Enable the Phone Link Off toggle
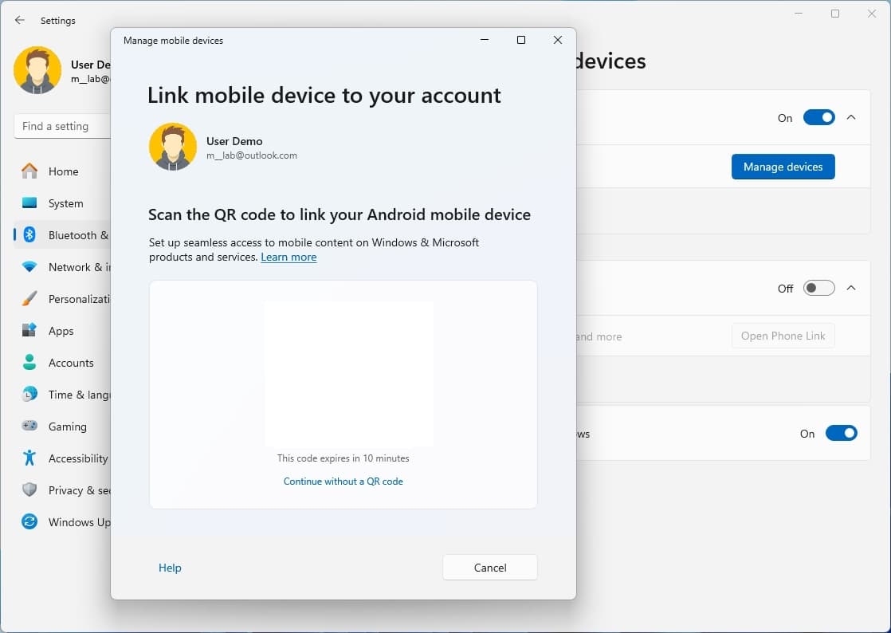 818,289
